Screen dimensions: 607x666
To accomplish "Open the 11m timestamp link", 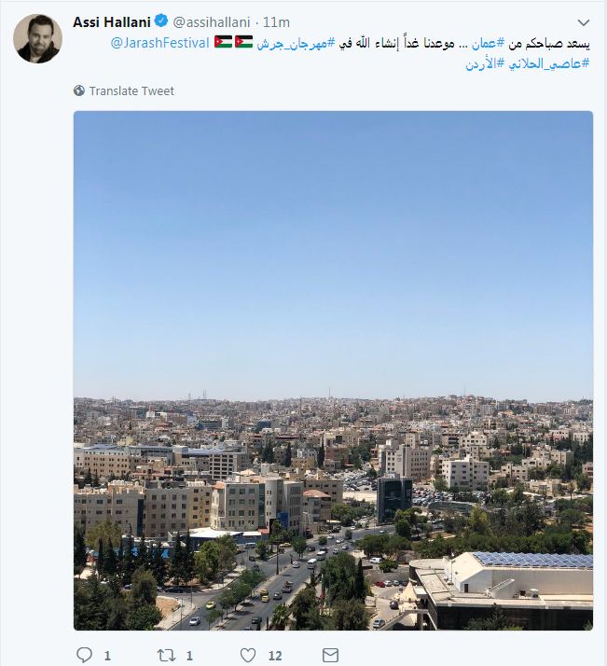I will (x=276, y=22).
